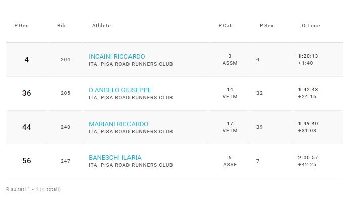Select bib number 205 cell
The height and width of the screenshot is (201, 343).
click(65, 93)
